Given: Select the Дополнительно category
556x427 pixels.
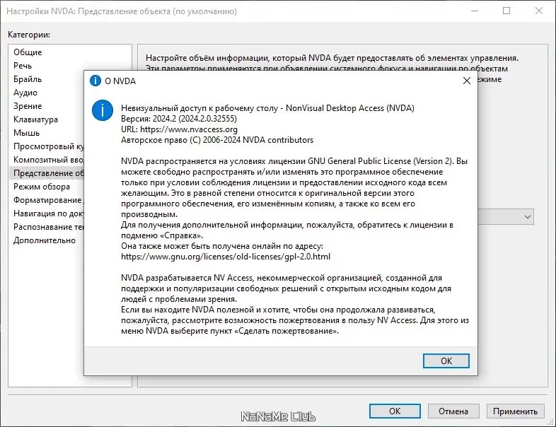Looking at the screenshot, I should point(45,240).
